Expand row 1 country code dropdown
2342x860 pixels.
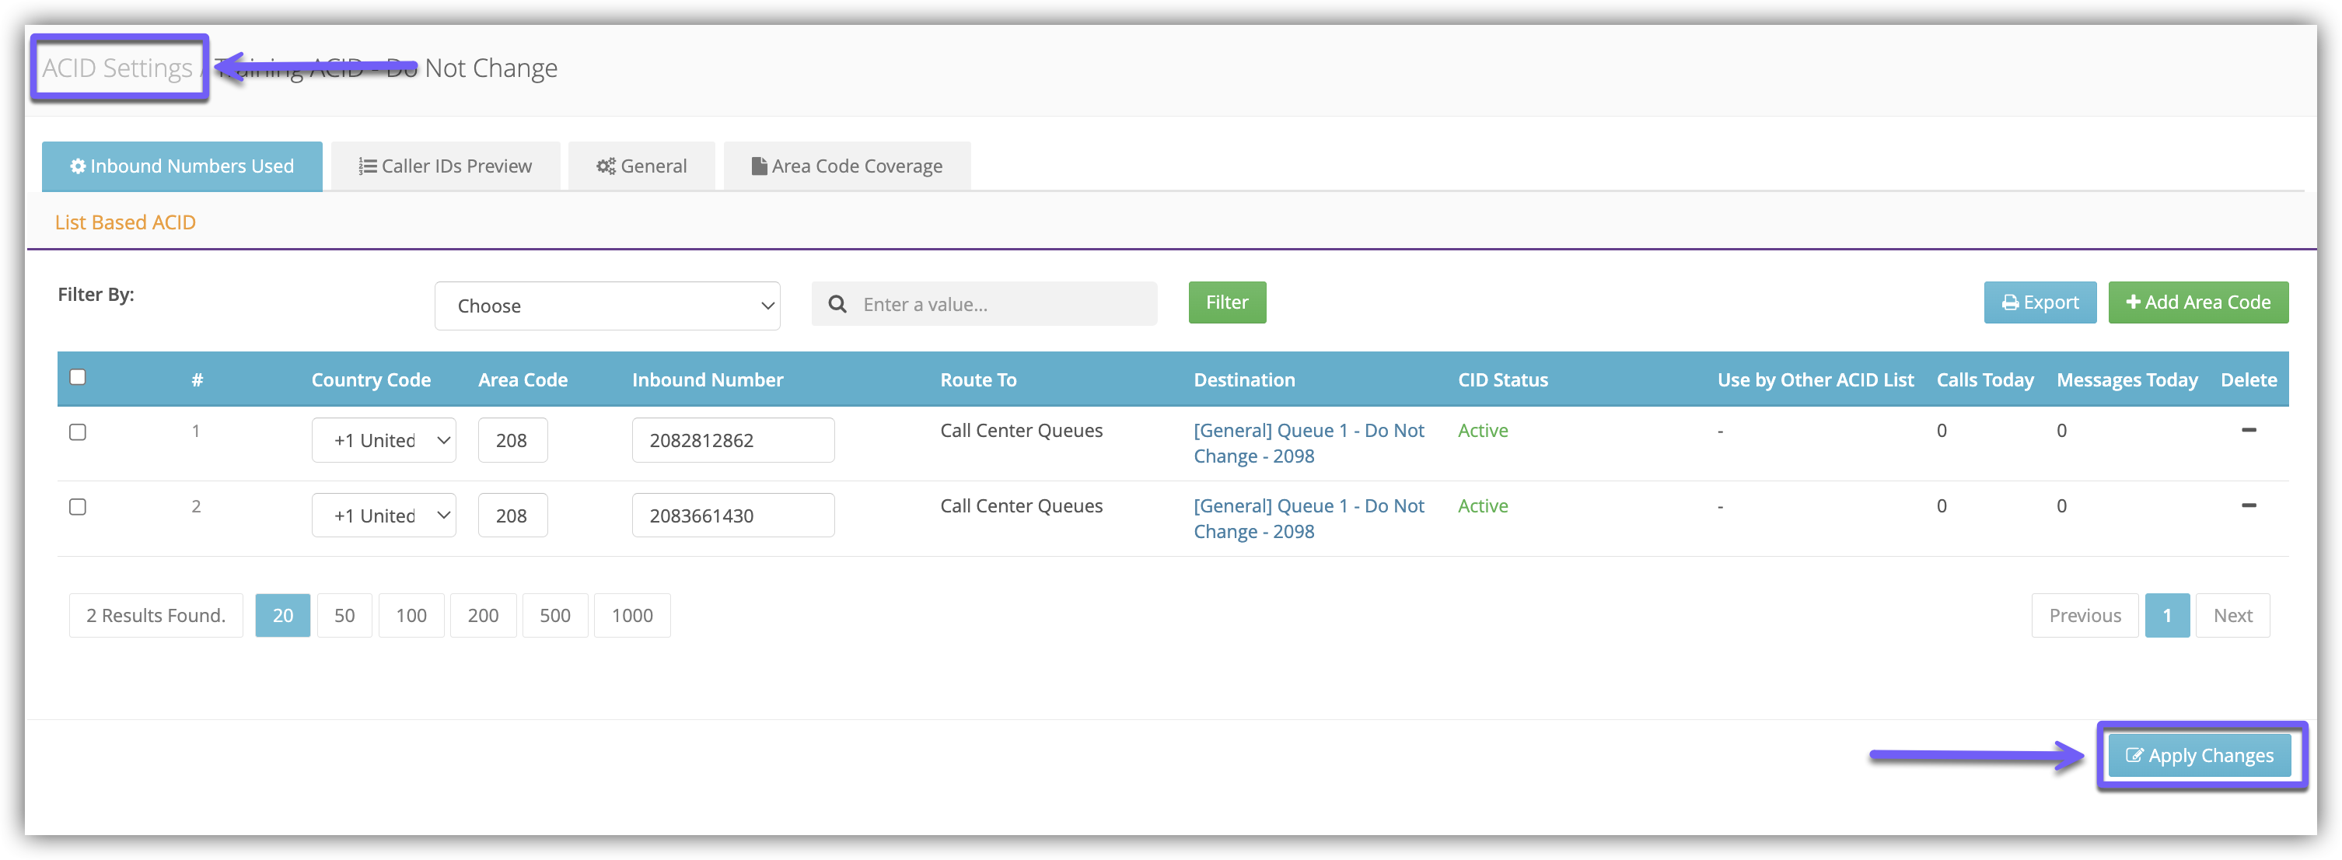383,441
